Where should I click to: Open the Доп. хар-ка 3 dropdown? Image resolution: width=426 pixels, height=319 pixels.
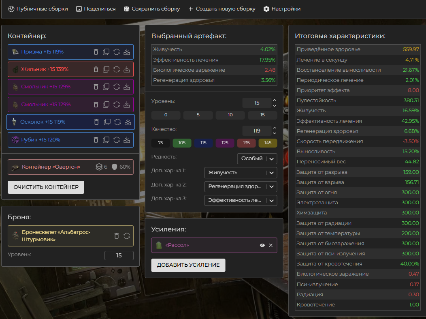coord(241,200)
